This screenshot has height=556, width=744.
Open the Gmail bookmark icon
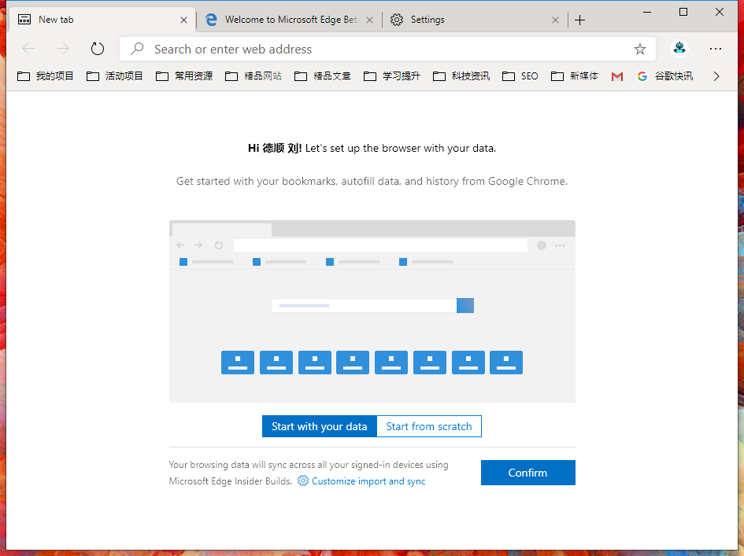(x=616, y=76)
